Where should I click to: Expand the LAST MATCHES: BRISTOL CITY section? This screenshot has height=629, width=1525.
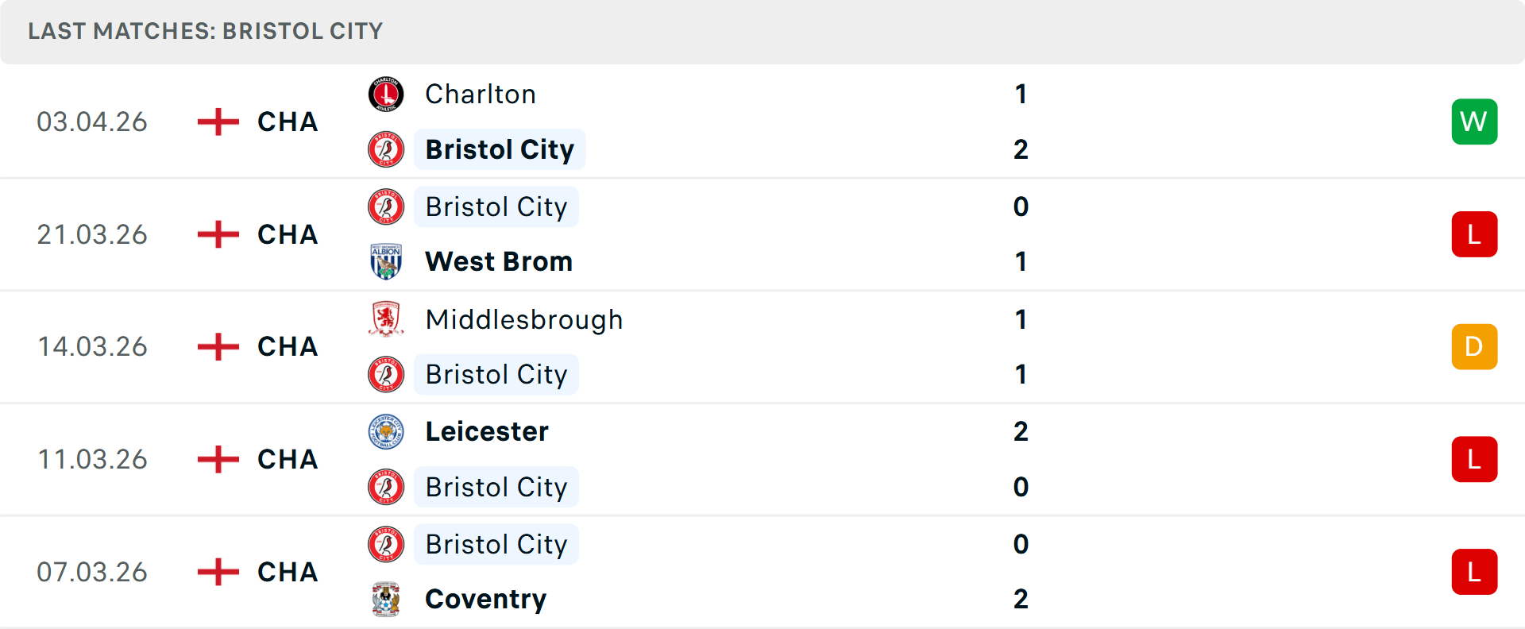click(205, 31)
